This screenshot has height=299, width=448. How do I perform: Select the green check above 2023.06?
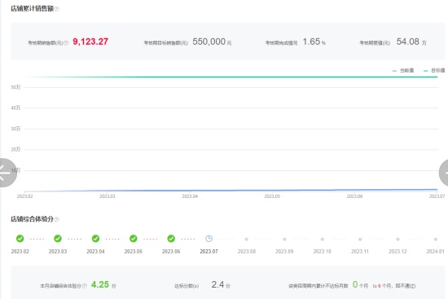click(171, 239)
